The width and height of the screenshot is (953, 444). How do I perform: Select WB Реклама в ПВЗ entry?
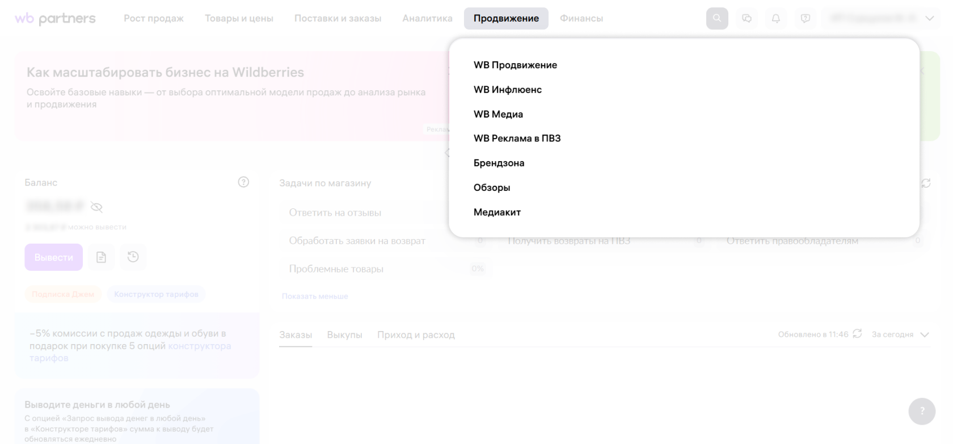517,139
